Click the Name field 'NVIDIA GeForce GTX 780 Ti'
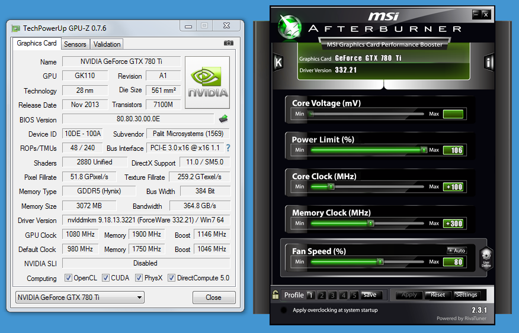 [x=121, y=62]
